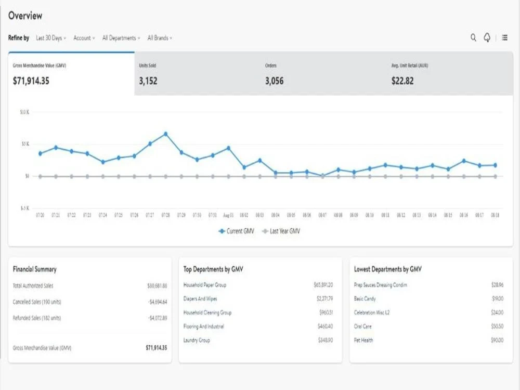Click the $90.00 Pet Health value

[497, 340]
